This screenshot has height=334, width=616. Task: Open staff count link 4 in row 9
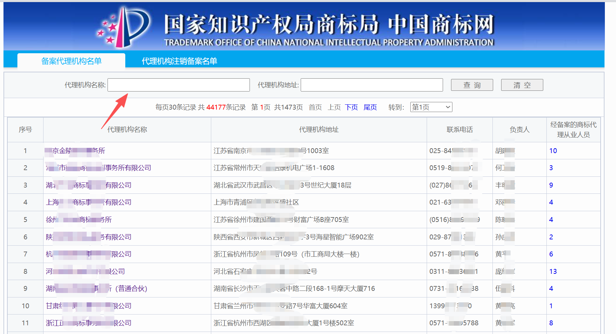pos(551,288)
